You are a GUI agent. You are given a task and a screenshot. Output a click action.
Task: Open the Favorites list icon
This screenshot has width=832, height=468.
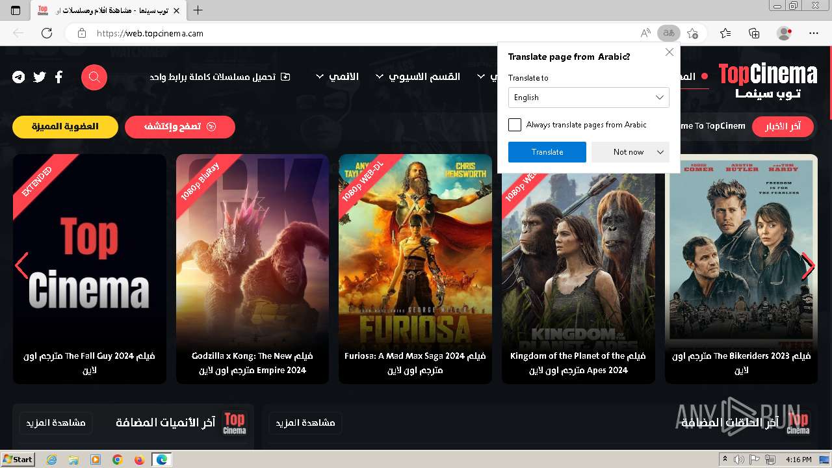tap(725, 33)
